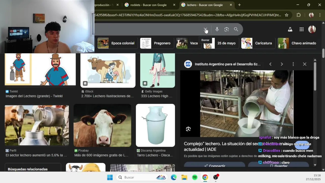Clear the search box with Borrar X

coord(205,29)
